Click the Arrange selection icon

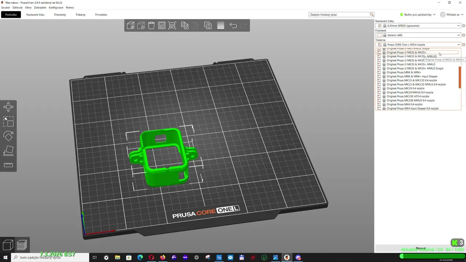pos(172,25)
